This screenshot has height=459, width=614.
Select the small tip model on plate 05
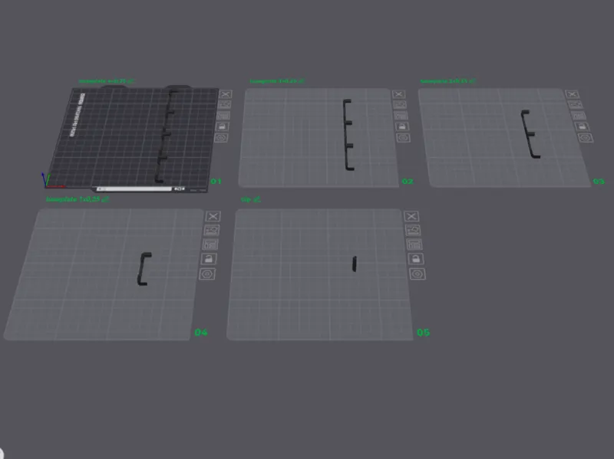click(x=354, y=264)
